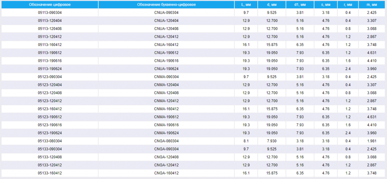Viewport: 387px width, 179px height.
Task: Select cell 05123-120404
Action: click(50, 85)
